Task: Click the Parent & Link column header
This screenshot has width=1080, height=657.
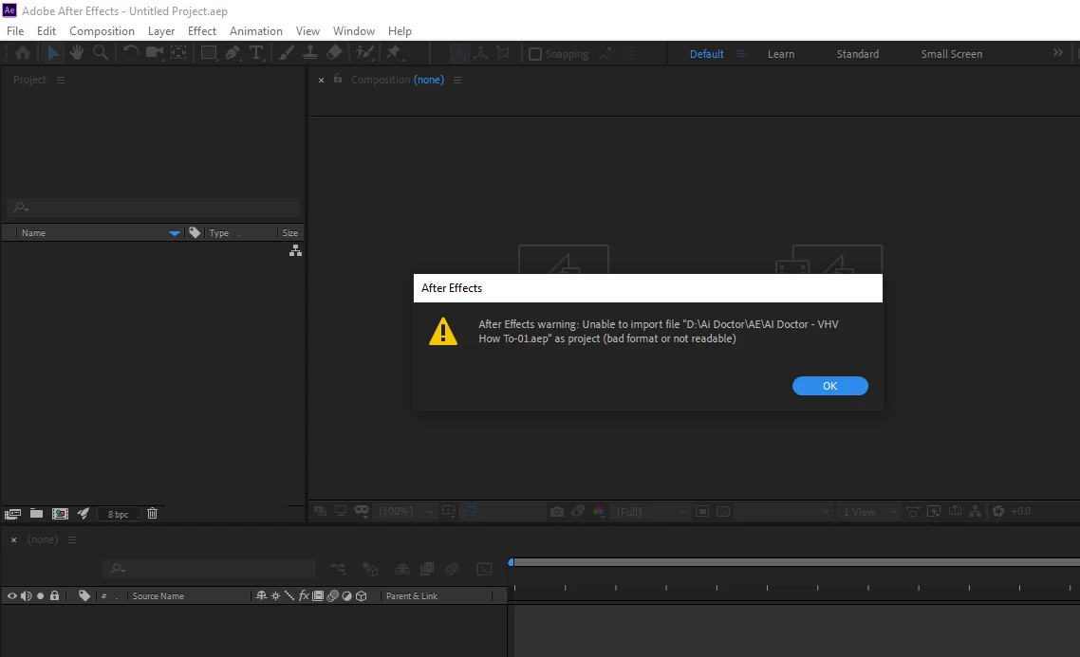Action: tap(412, 595)
